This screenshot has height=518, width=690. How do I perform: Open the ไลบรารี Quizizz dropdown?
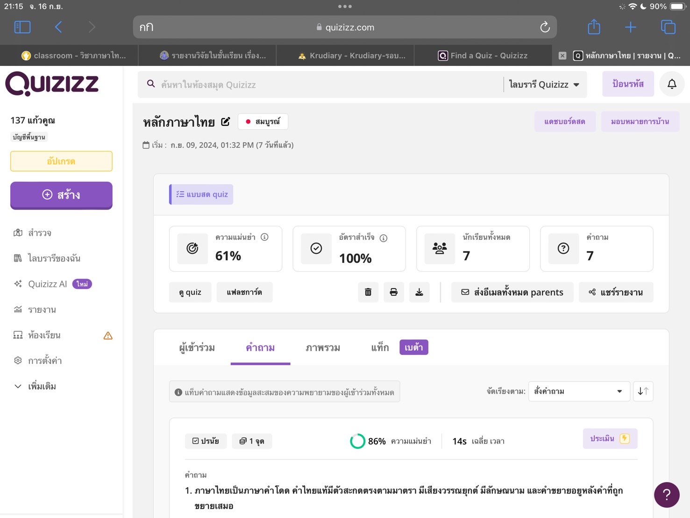click(x=544, y=85)
